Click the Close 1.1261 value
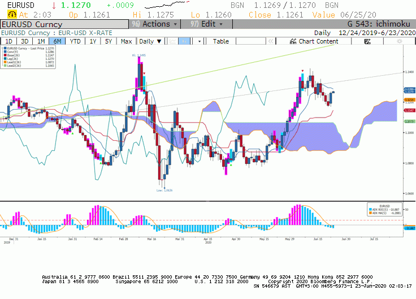Viewport: 416px width, 299px height. (x=276, y=15)
